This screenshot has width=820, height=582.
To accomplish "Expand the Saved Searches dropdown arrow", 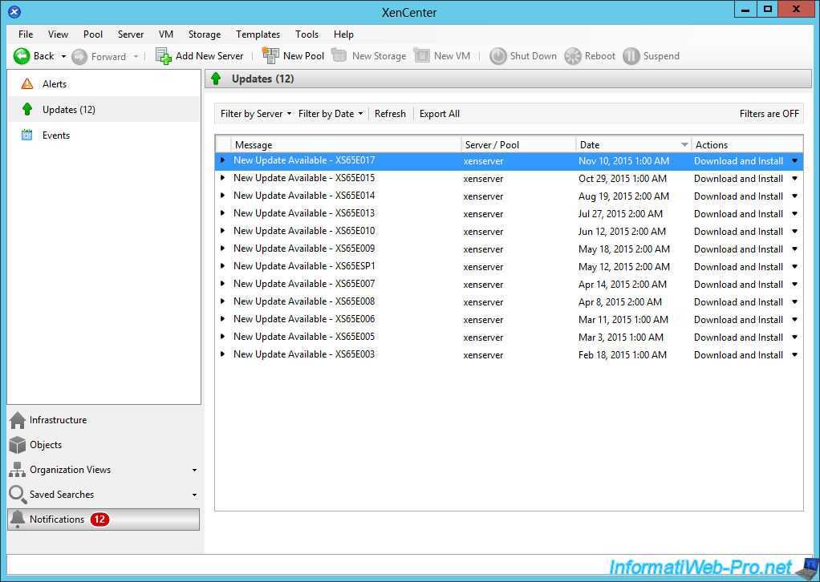I will click(194, 495).
